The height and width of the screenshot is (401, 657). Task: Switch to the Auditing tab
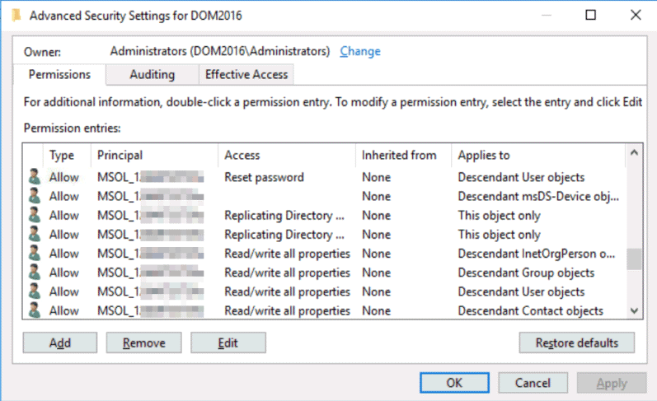152,75
